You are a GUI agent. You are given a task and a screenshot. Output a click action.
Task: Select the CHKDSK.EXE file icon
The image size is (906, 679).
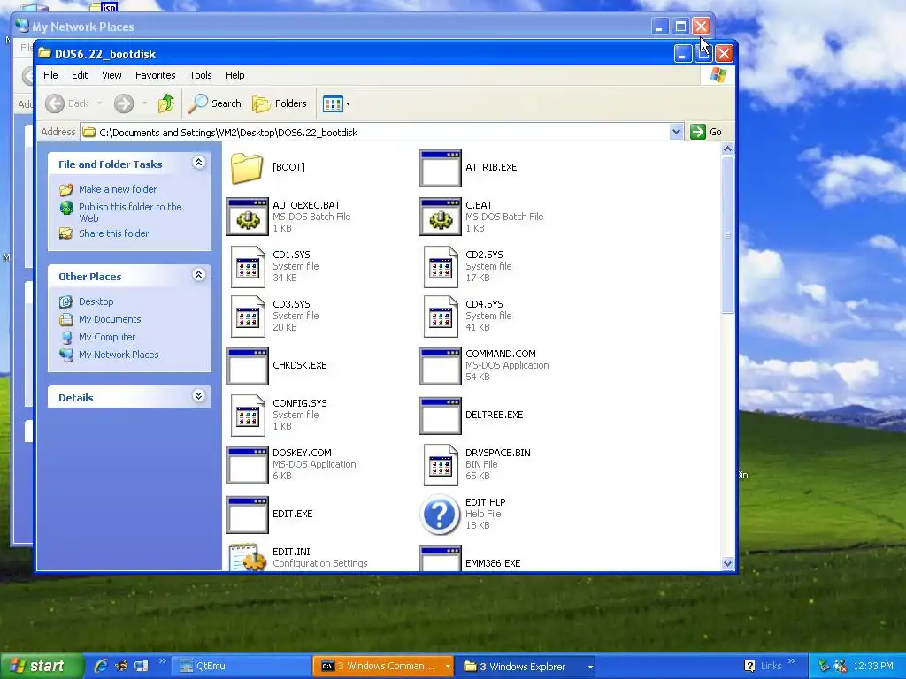248,366
